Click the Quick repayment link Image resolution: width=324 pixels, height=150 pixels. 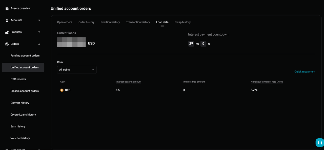point(305,72)
